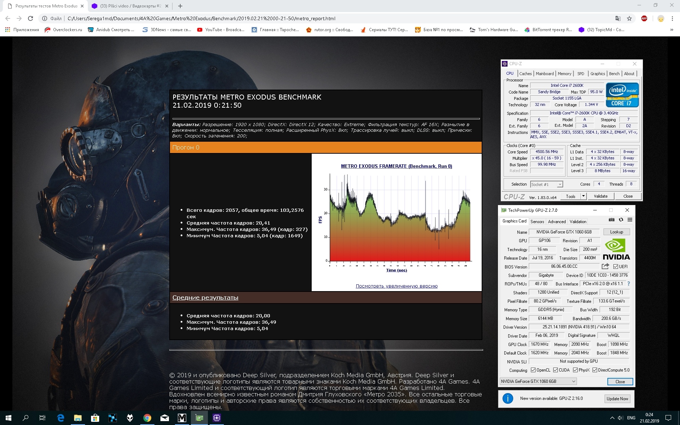
Task: Open Overclockers.ru bookmark
Action: [63, 30]
